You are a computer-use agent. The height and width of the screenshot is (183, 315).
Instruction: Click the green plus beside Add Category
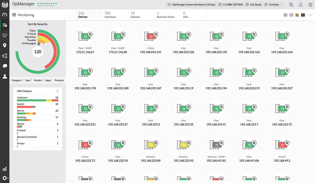coord(57,91)
